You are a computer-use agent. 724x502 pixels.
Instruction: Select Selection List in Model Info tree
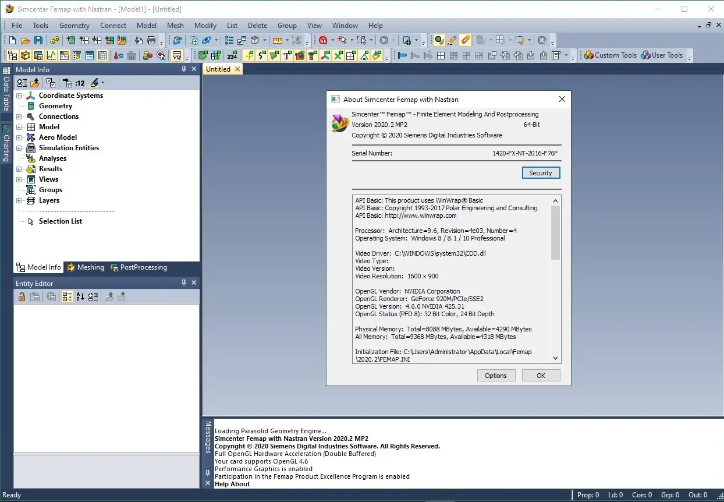pyautogui.click(x=61, y=221)
